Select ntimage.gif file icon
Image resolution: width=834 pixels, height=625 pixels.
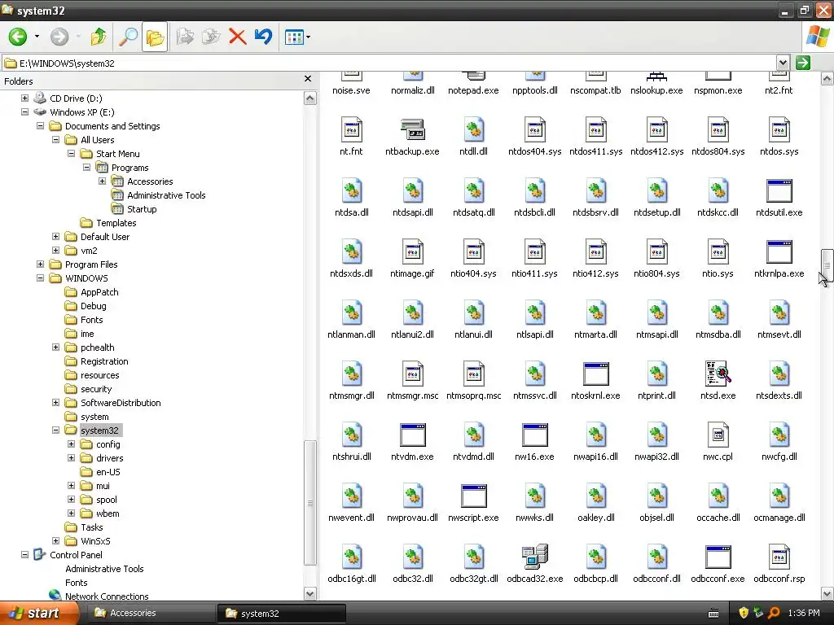412,252
